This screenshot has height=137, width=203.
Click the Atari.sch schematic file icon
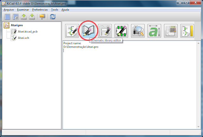pos(14,38)
